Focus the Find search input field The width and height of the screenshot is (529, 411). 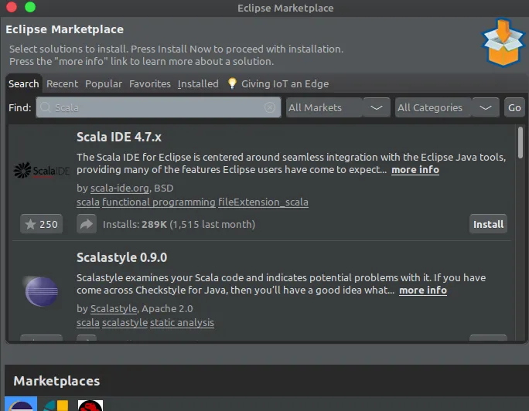[159, 107]
